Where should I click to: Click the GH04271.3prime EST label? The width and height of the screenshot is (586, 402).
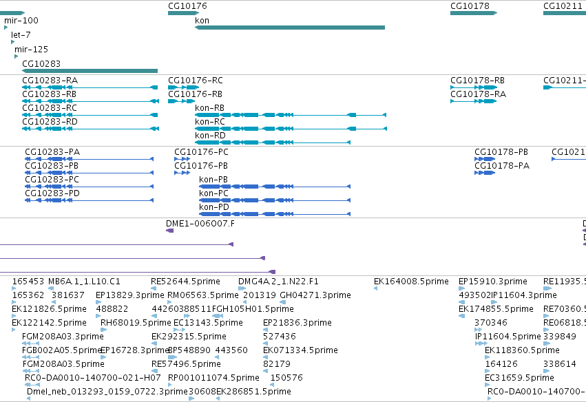(315, 295)
